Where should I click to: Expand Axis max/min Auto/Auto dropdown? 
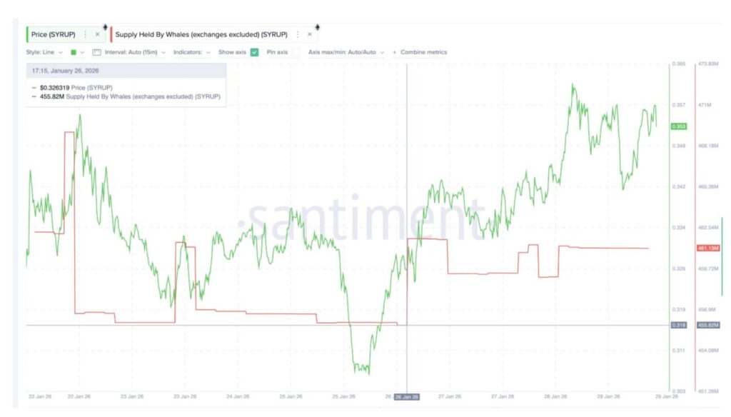coord(346,52)
